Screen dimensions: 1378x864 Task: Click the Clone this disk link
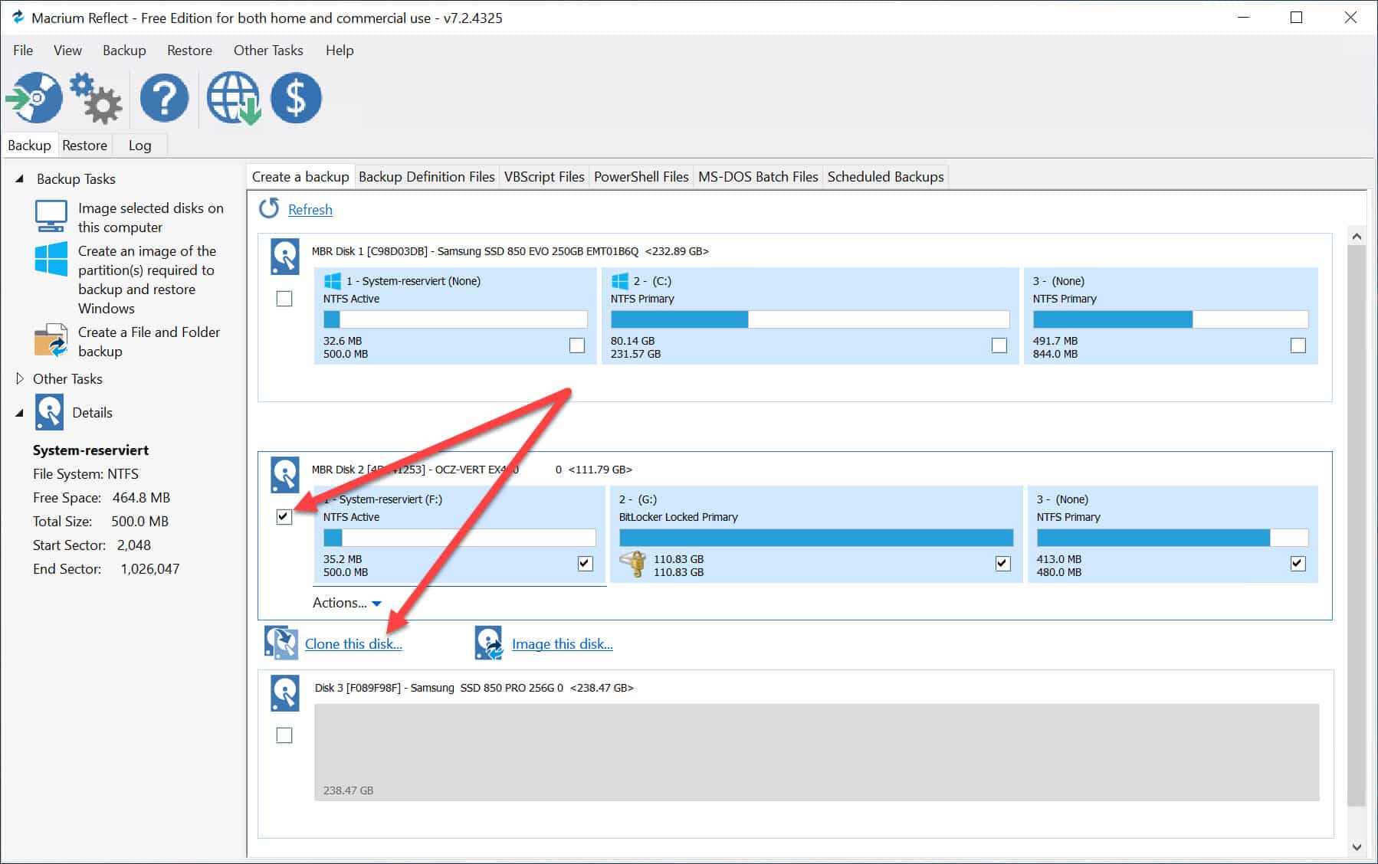[353, 644]
